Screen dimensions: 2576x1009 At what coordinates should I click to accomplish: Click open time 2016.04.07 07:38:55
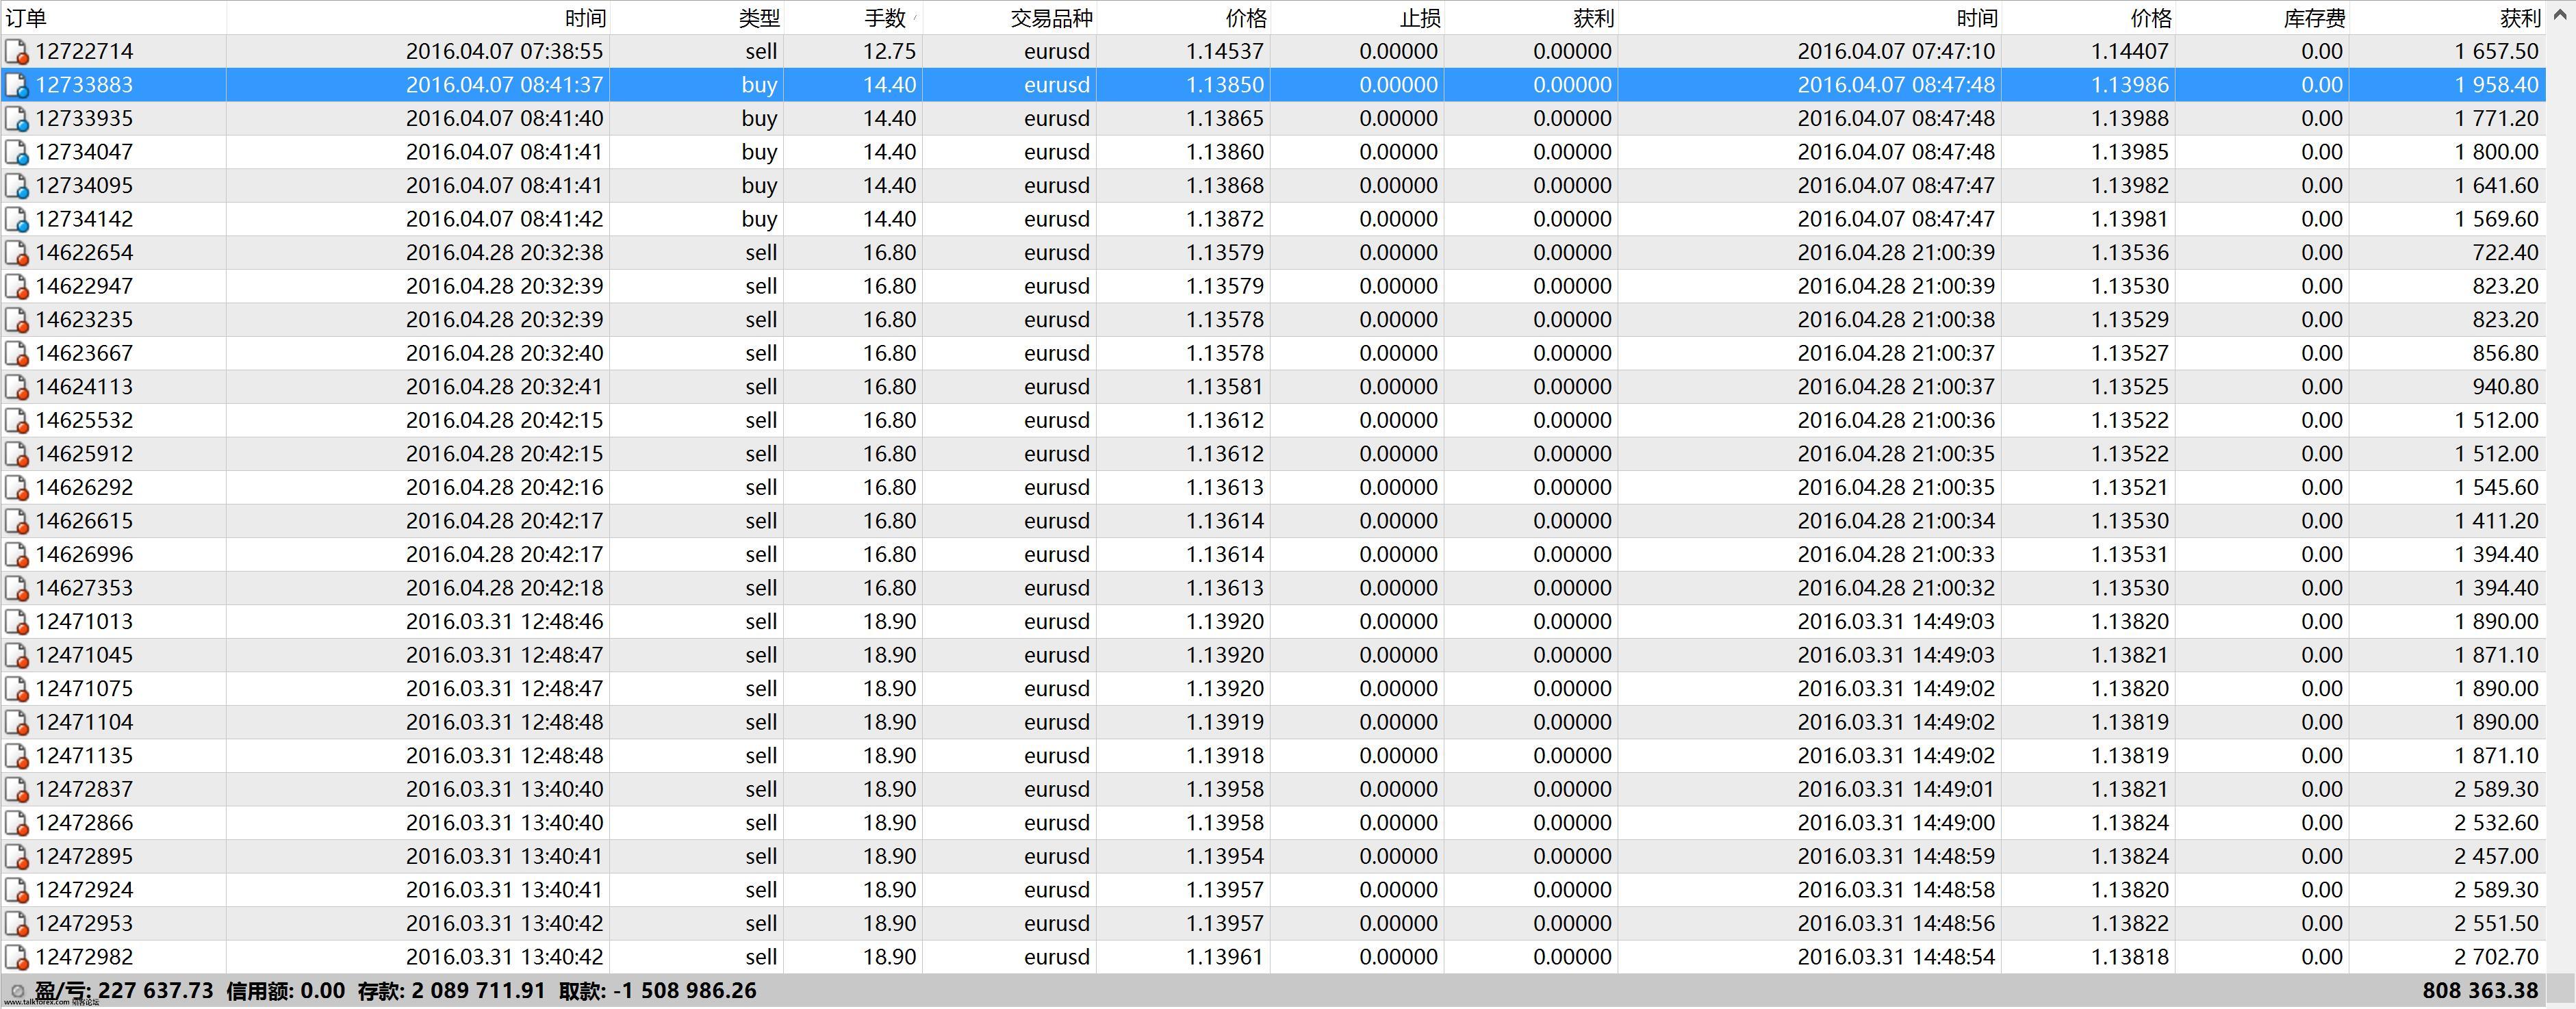(x=505, y=52)
